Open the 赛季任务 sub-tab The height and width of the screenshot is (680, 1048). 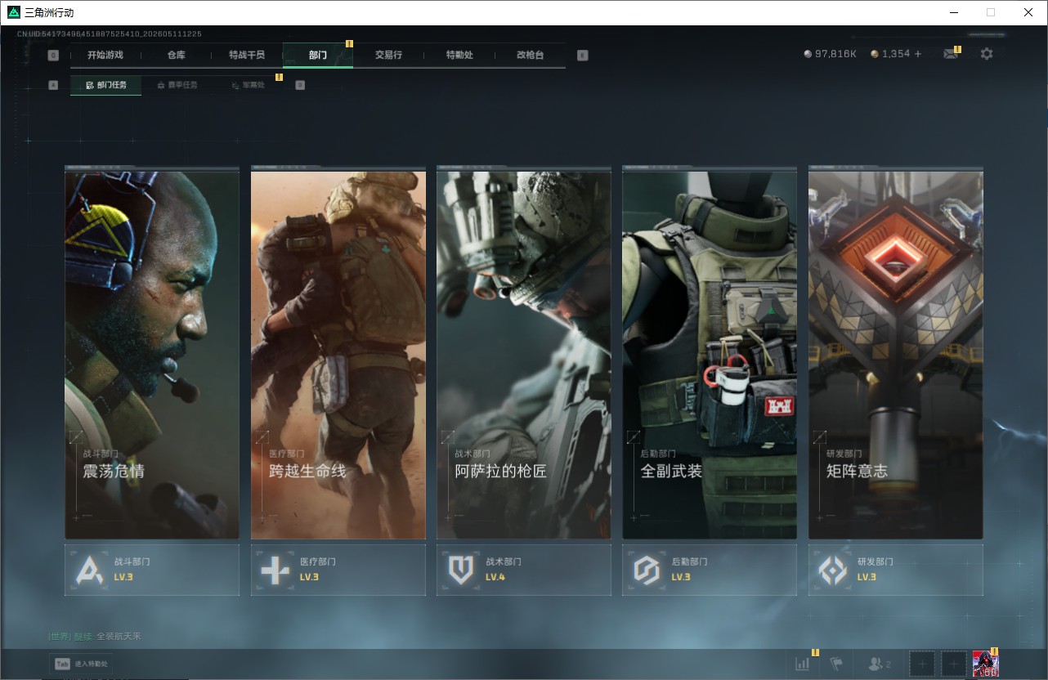pos(177,85)
